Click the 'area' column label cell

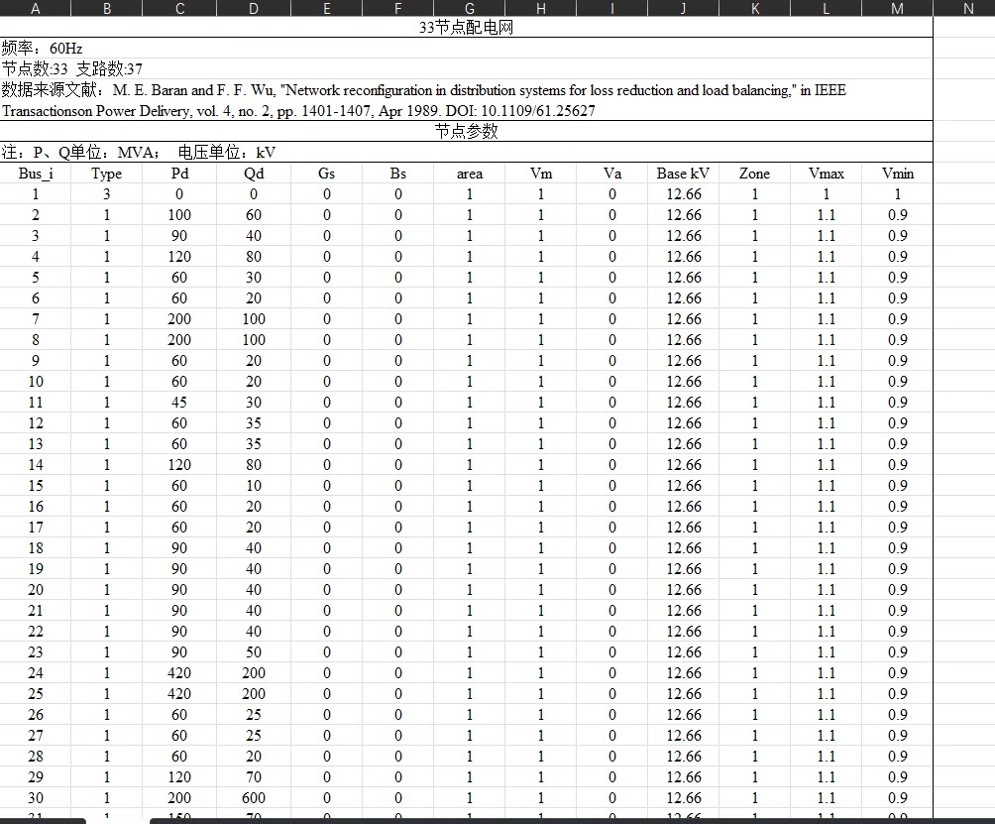(470, 174)
